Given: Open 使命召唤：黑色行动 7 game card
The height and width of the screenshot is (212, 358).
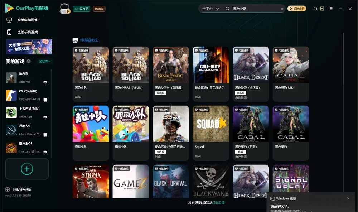Looking at the screenshot, I should tap(211, 74).
